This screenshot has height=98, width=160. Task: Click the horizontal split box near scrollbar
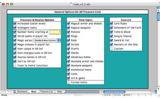(156, 92)
